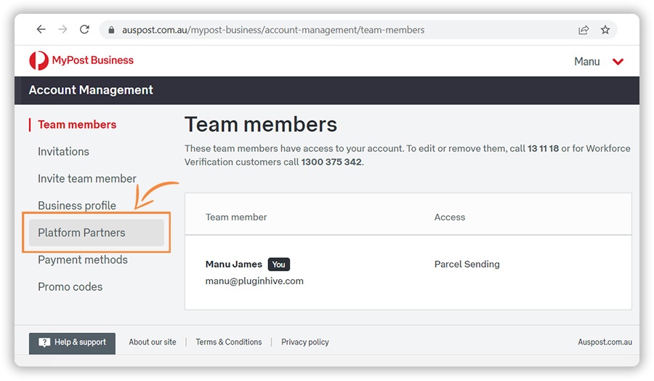Click the Help & support button
Image resolution: width=654 pixels, height=381 pixels.
click(x=72, y=343)
